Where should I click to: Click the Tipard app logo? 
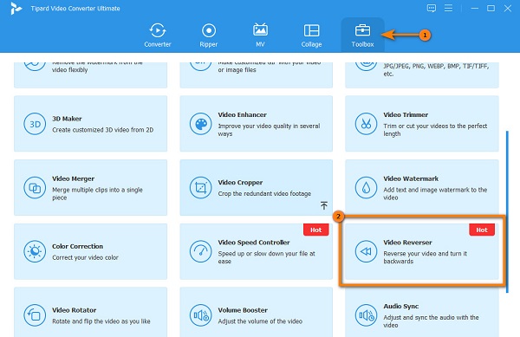click(16, 9)
